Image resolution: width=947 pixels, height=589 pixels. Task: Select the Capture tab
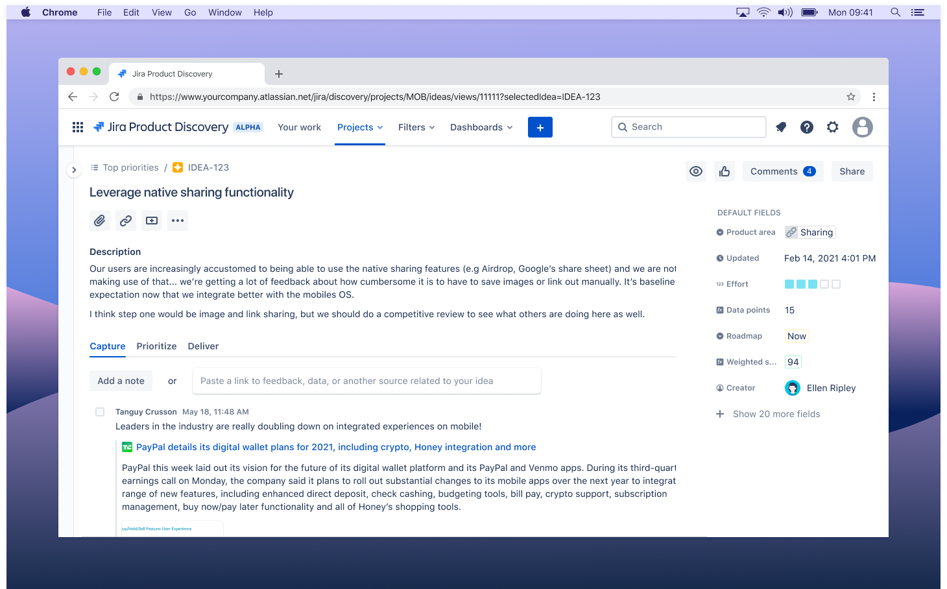click(x=108, y=346)
